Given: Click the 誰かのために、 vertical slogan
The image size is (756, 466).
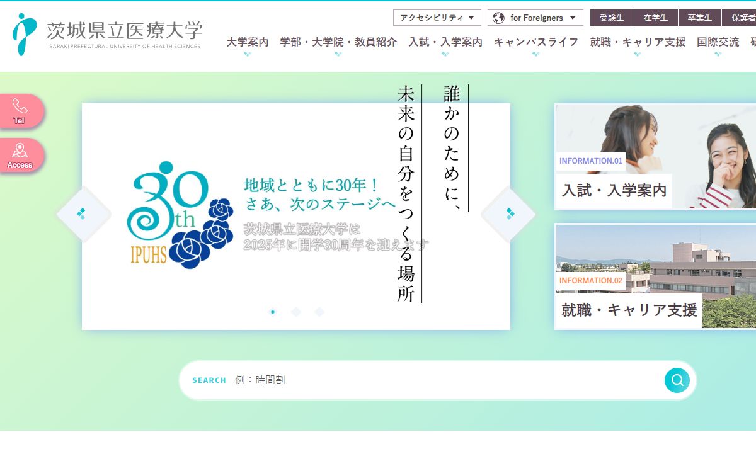Looking at the screenshot, I should click(452, 148).
